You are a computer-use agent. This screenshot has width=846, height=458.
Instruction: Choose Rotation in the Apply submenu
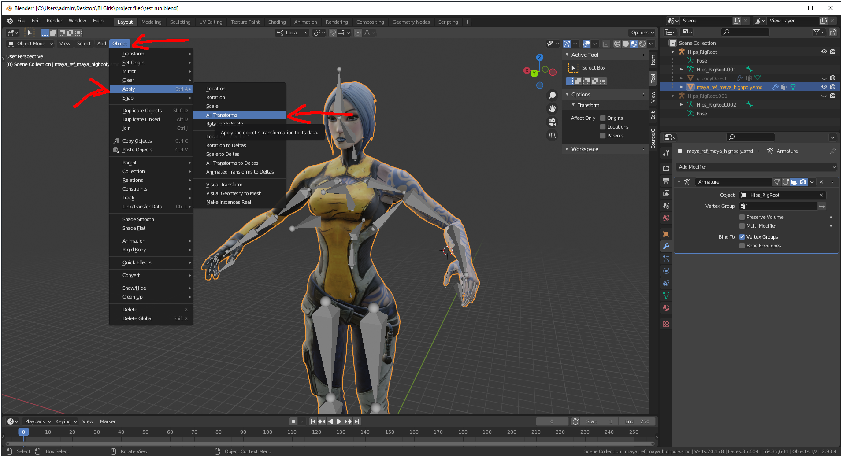[240, 97]
